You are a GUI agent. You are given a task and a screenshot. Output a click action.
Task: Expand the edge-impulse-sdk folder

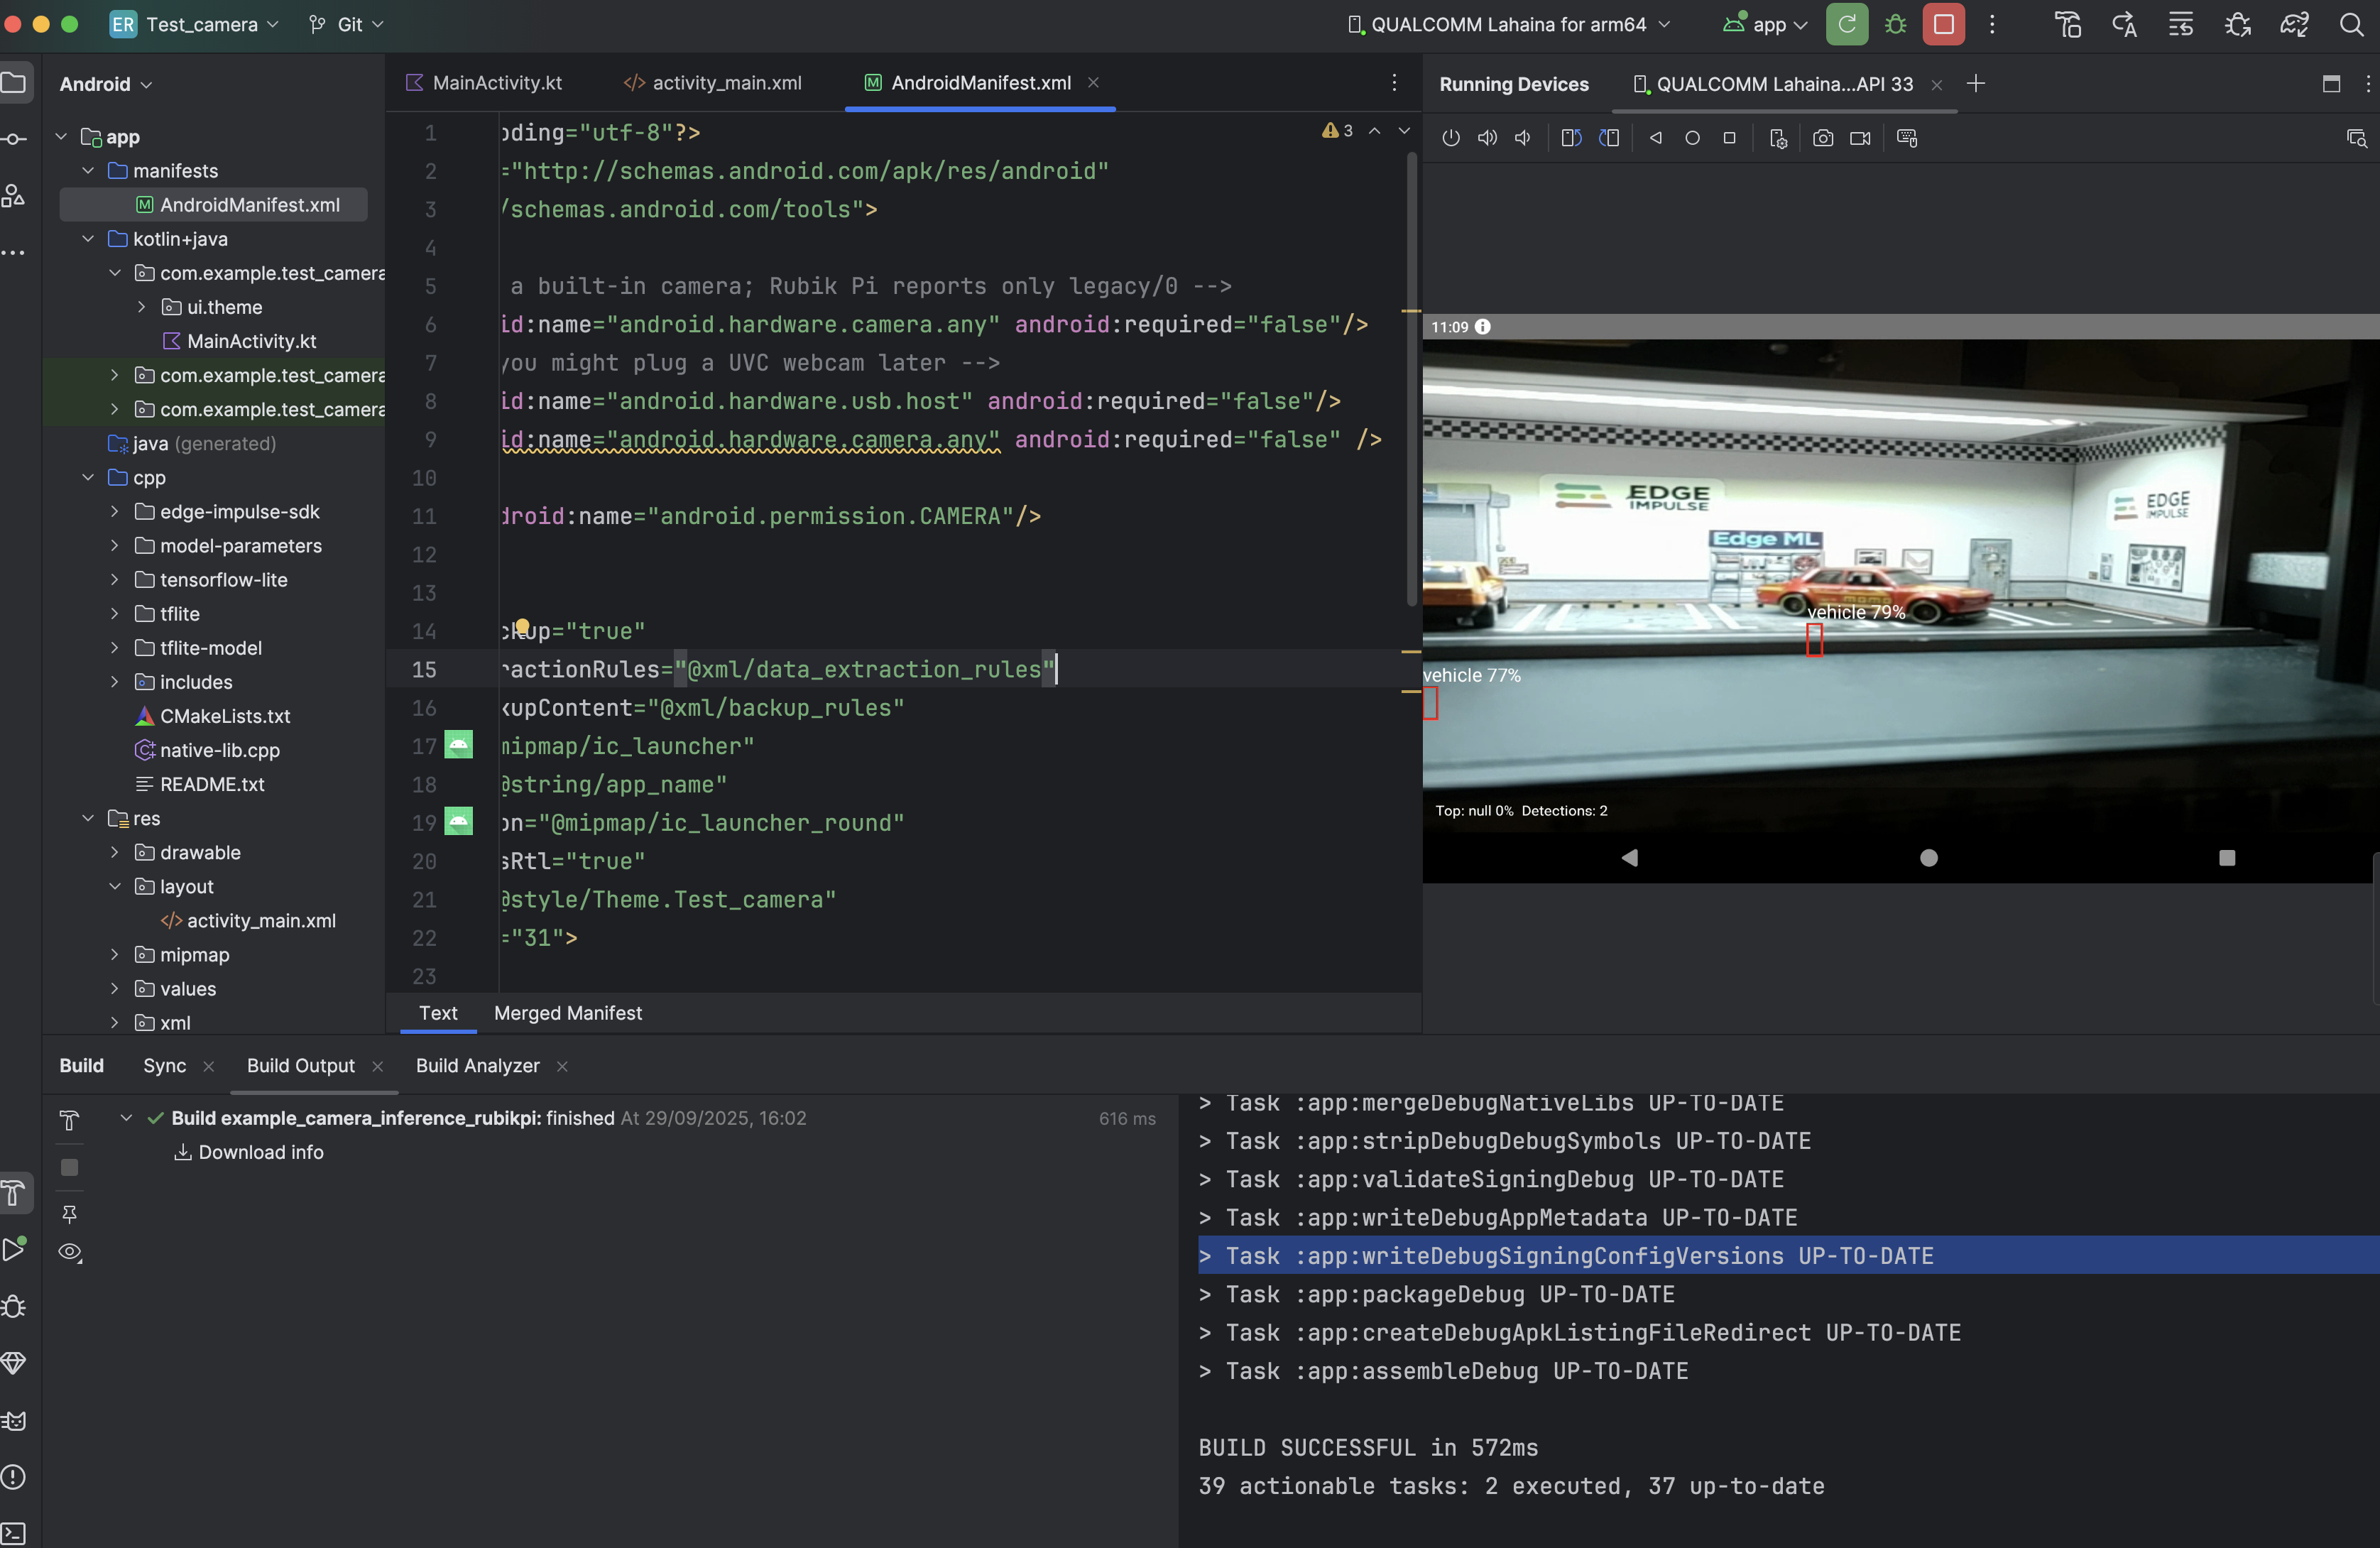click(x=114, y=512)
